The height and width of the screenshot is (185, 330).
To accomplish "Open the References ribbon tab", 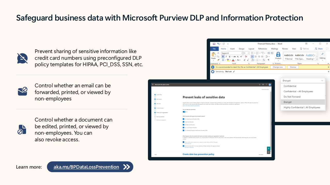I will pos(262,49).
